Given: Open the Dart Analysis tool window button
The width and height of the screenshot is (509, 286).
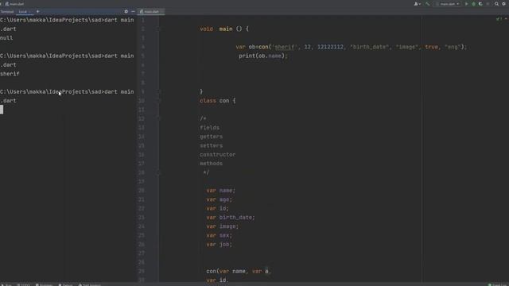Looking at the screenshot, I should [x=90, y=284].
